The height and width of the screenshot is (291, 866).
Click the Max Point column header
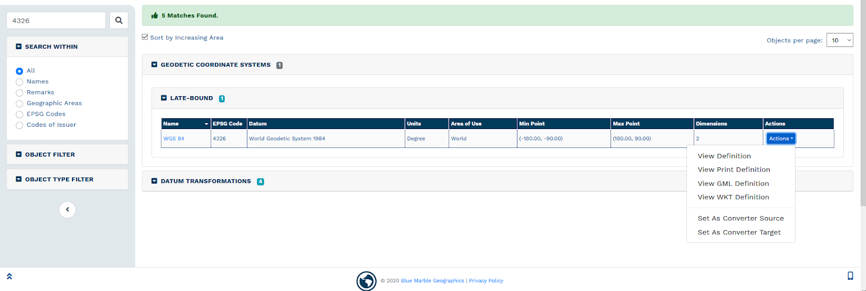click(x=652, y=124)
